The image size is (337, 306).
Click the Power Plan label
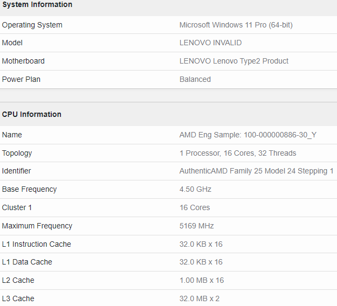point(21,79)
